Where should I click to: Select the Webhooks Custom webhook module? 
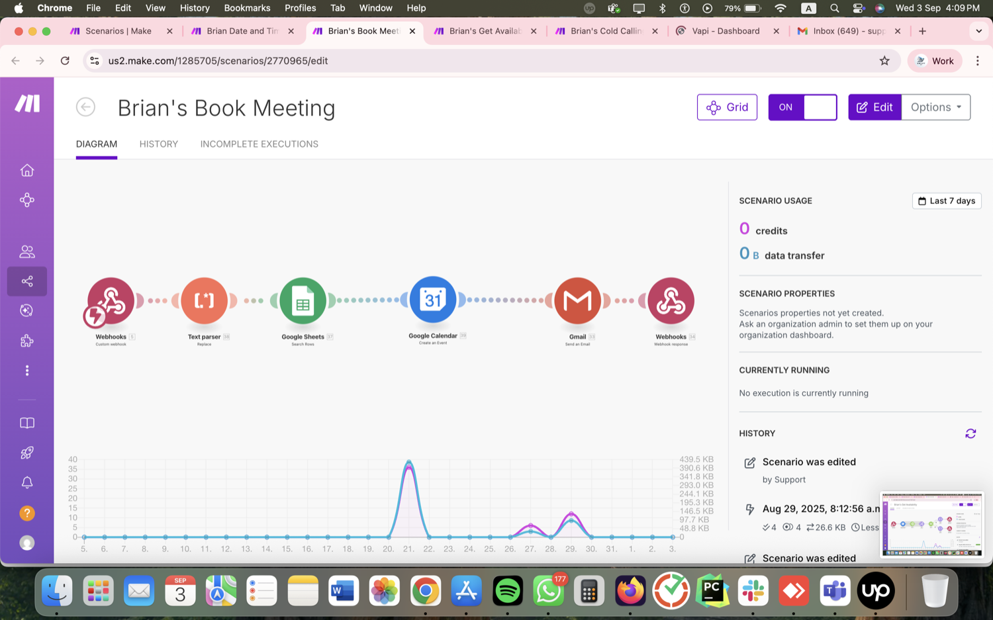click(111, 300)
